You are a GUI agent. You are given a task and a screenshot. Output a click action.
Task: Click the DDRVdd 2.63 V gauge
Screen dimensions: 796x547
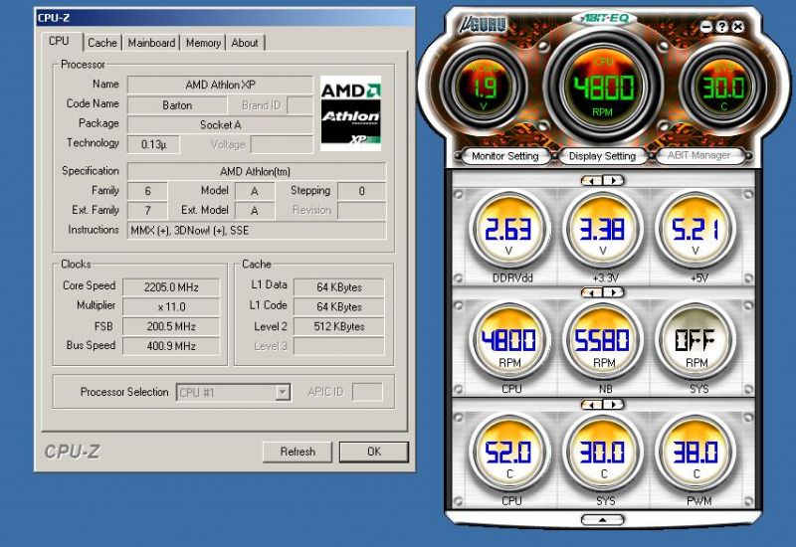point(508,230)
